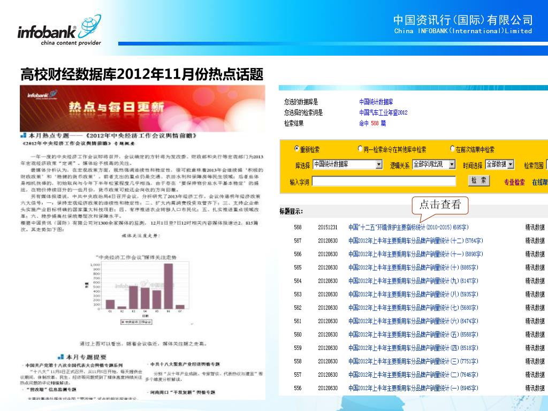Click the 本月专题提要 heading
Screen dimensions: 548x411
82,357
